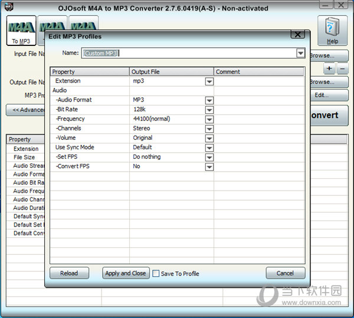Select the Do nothing Set FPS value
354x318 pixels.
point(147,157)
